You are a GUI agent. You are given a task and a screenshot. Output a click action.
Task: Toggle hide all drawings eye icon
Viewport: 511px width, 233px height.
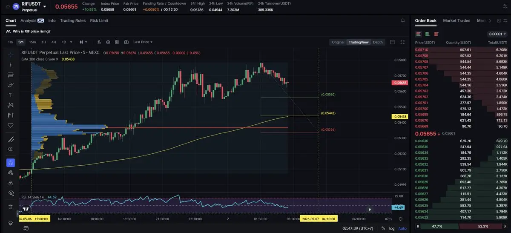point(11,193)
